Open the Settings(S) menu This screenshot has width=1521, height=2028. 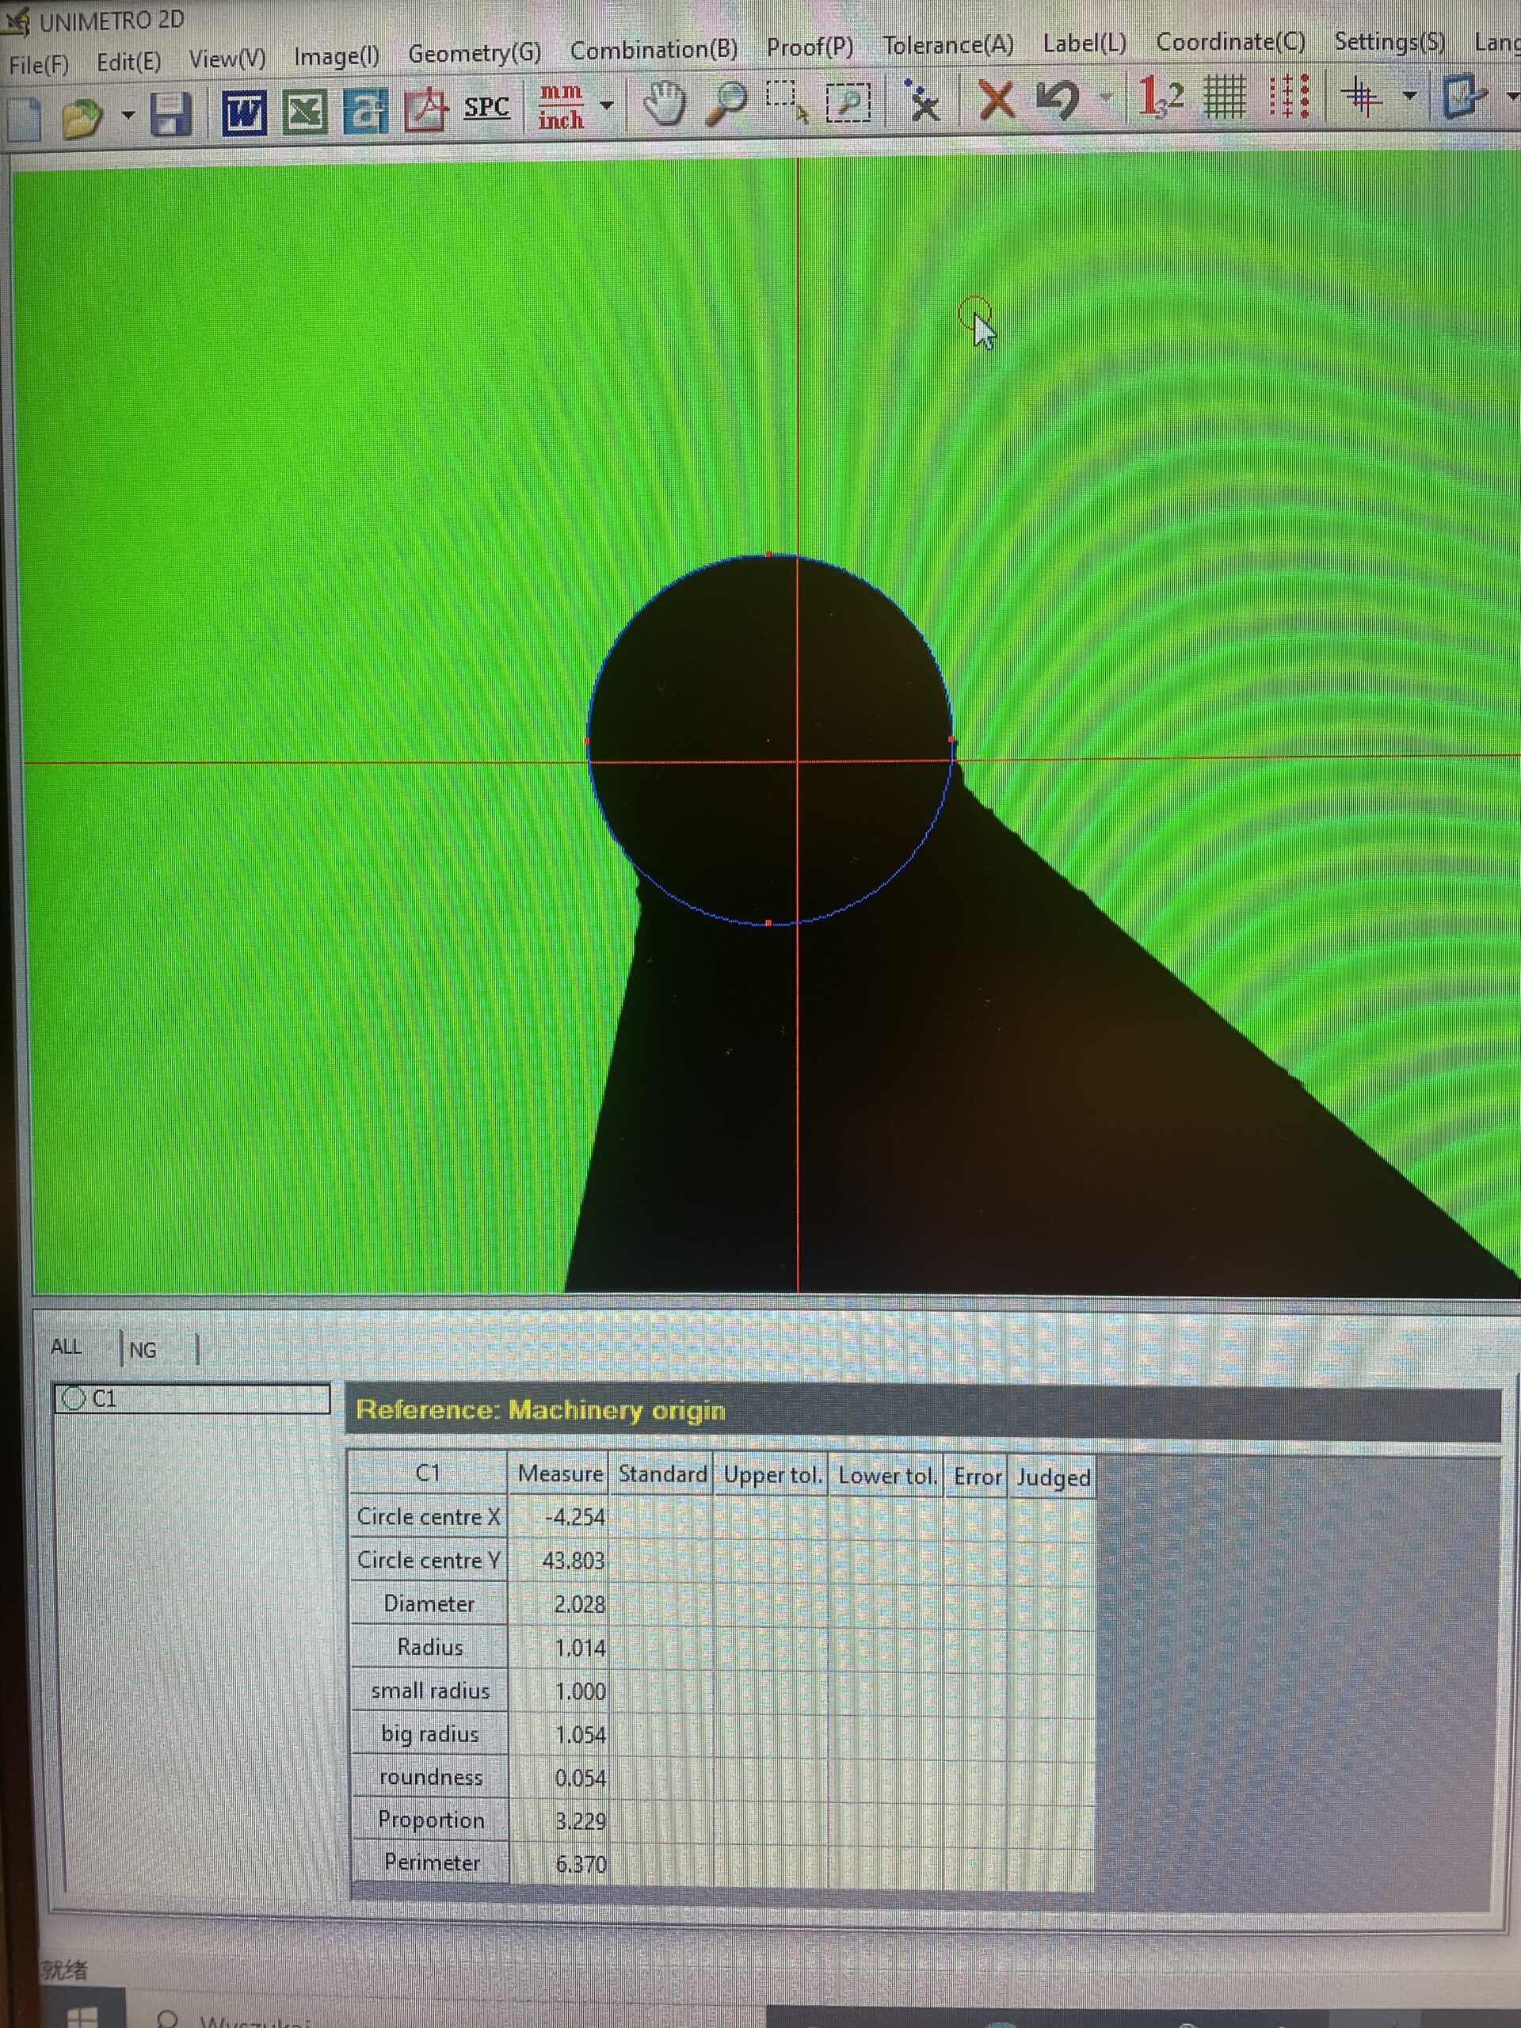pyautogui.click(x=1390, y=41)
